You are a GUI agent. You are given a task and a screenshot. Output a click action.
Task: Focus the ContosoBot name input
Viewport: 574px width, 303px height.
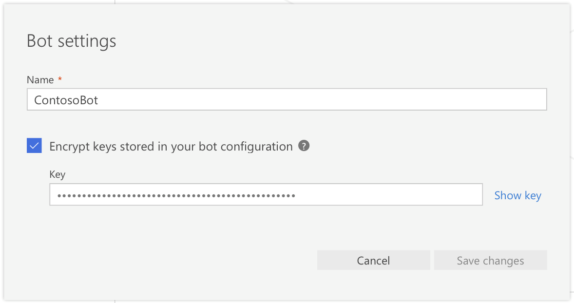(x=287, y=99)
